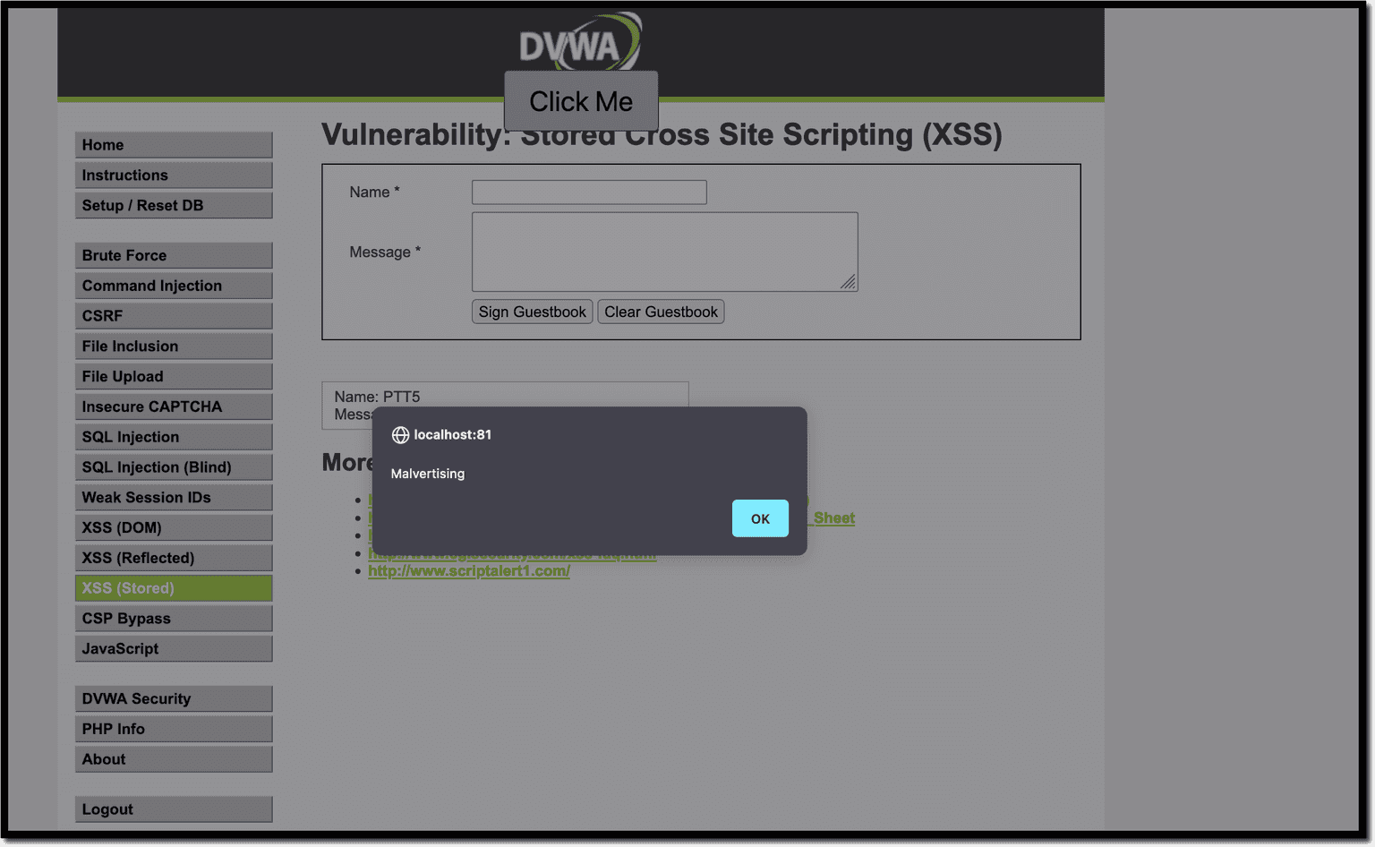1375x847 pixels.
Task: Open the scriptalert1.com link
Action: pos(469,570)
